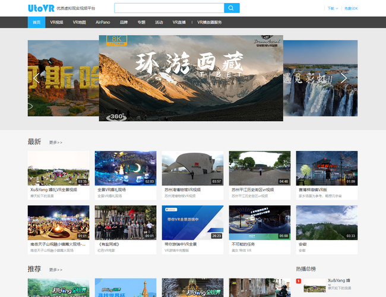This screenshot has height=297, width=386.
Task: Open the VR视频 menu item
Action: click(56, 22)
